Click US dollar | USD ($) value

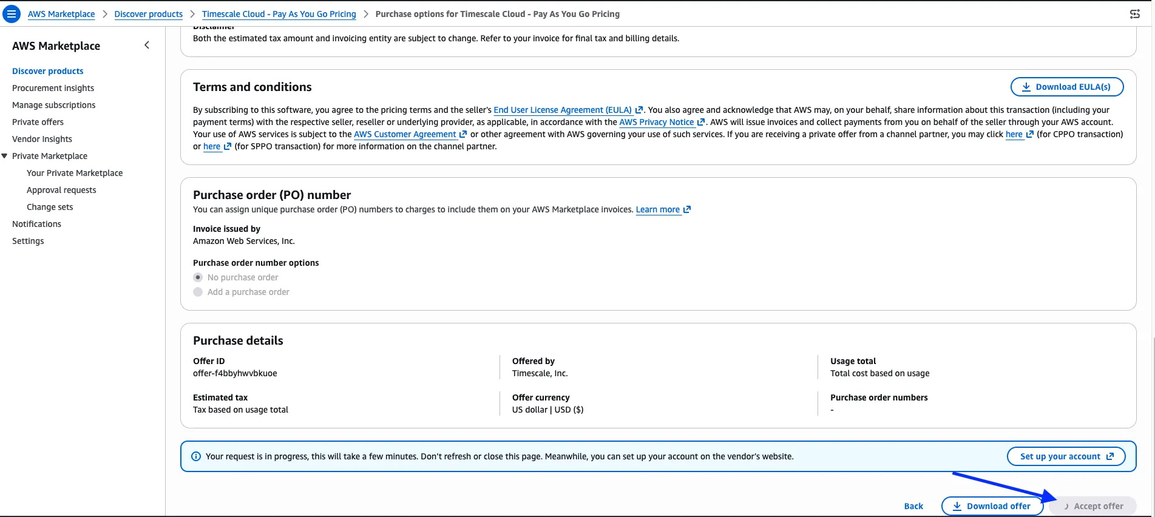point(548,410)
